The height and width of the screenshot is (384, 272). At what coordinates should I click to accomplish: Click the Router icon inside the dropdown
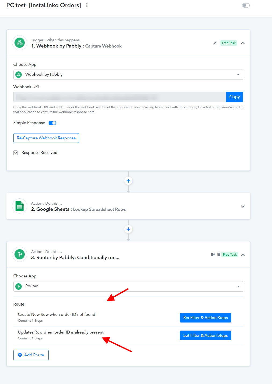(19, 286)
